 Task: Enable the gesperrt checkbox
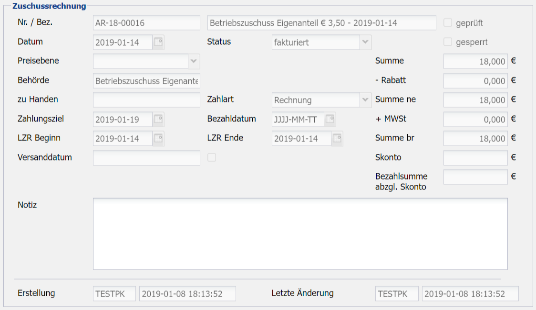coord(448,42)
